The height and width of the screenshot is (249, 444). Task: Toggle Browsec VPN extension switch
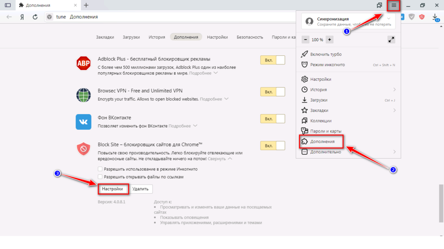pos(273,92)
